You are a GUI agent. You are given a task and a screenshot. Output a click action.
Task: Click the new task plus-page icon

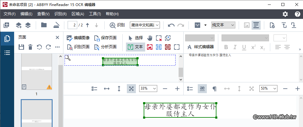point(6,25)
